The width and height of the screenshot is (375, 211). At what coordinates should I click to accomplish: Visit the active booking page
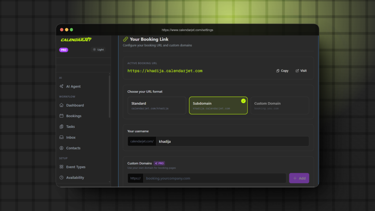301,71
